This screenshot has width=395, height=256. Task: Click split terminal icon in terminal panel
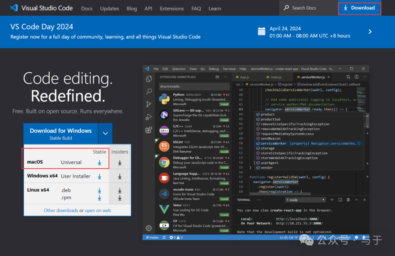pyautogui.click(x=340, y=200)
